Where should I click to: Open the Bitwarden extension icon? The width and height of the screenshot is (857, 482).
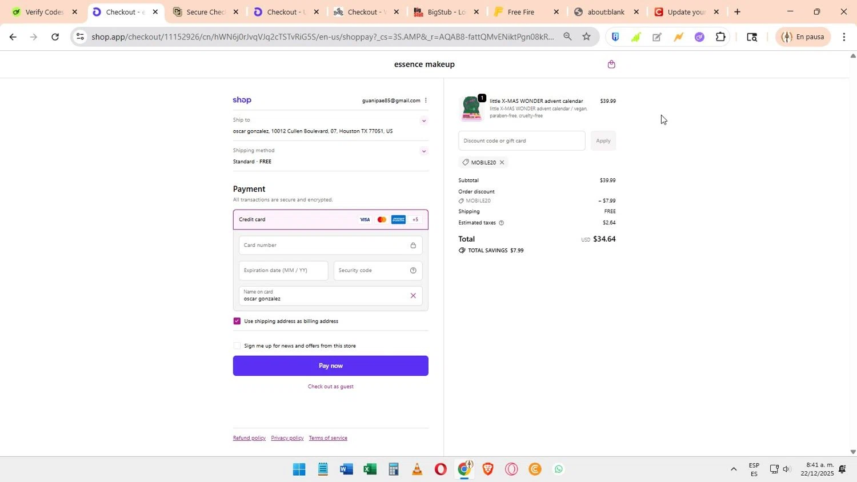tap(615, 37)
